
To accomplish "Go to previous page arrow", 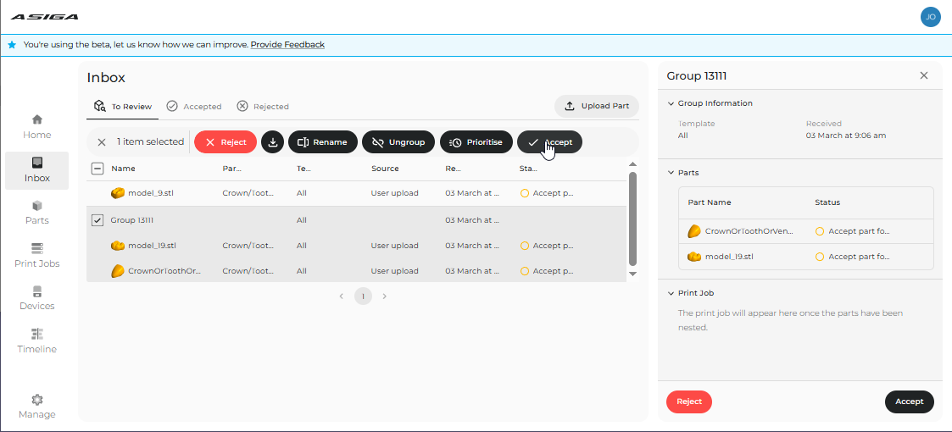I will [x=342, y=296].
